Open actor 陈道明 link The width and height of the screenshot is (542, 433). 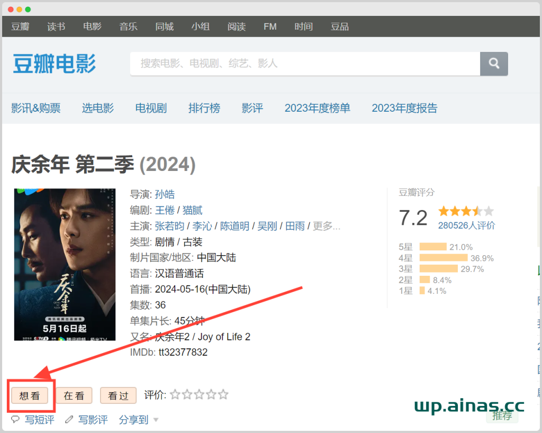[x=234, y=226]
